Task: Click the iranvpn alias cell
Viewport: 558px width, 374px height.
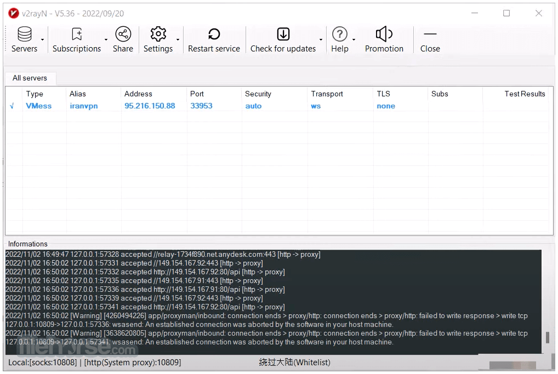Action: (84, 106)
